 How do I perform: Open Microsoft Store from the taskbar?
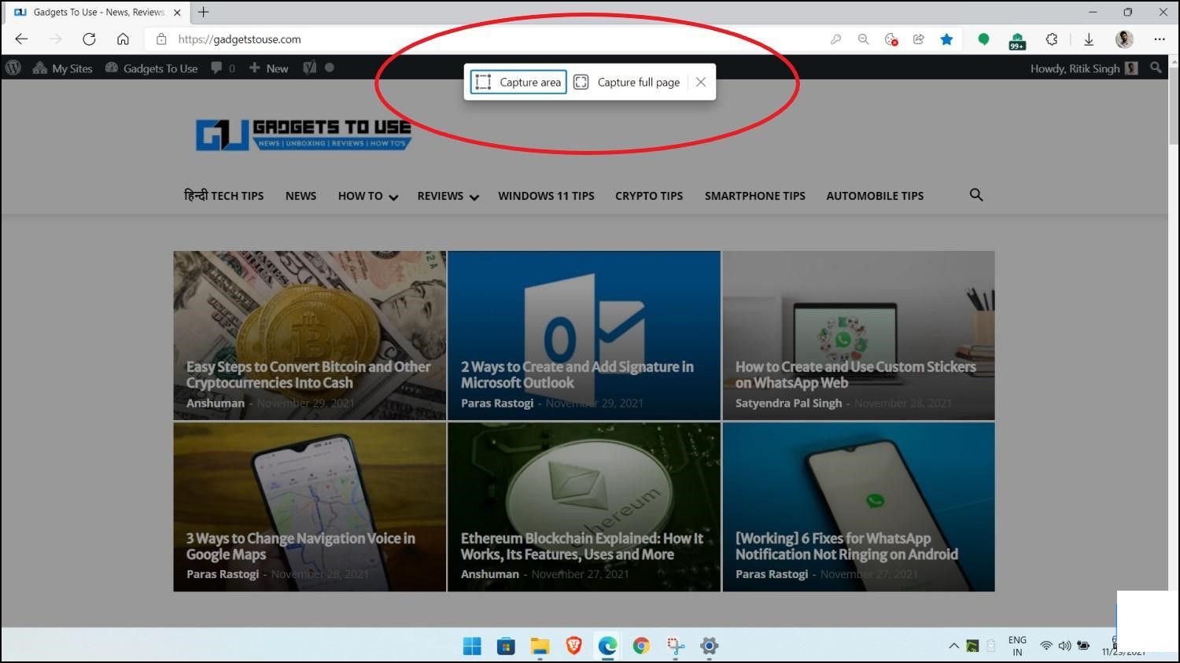(x=506, y=646)
